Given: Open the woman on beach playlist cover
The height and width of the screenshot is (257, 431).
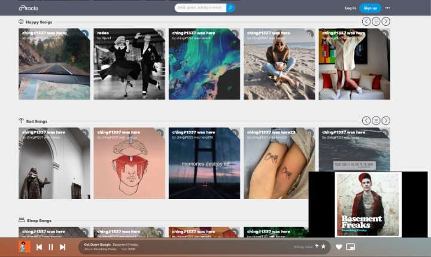Looking at the screenshot, I should 280,64.
